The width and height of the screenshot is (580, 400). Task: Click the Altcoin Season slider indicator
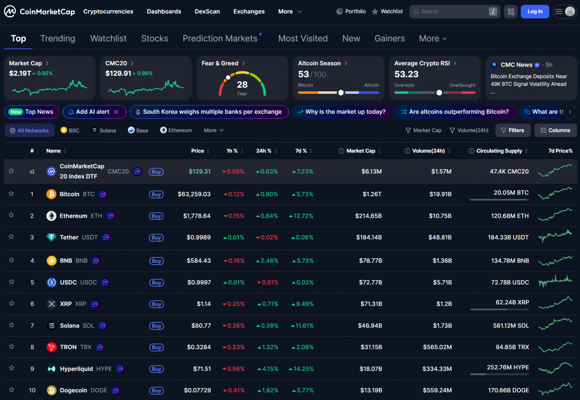click(341, 92)
